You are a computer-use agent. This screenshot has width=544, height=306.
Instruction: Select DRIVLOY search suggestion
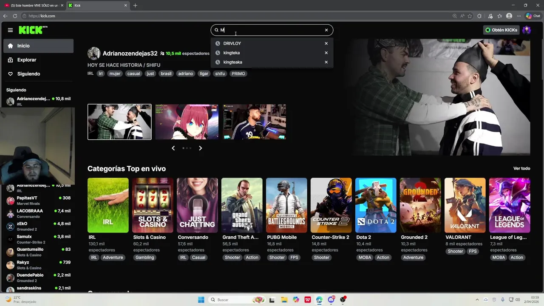232,43
